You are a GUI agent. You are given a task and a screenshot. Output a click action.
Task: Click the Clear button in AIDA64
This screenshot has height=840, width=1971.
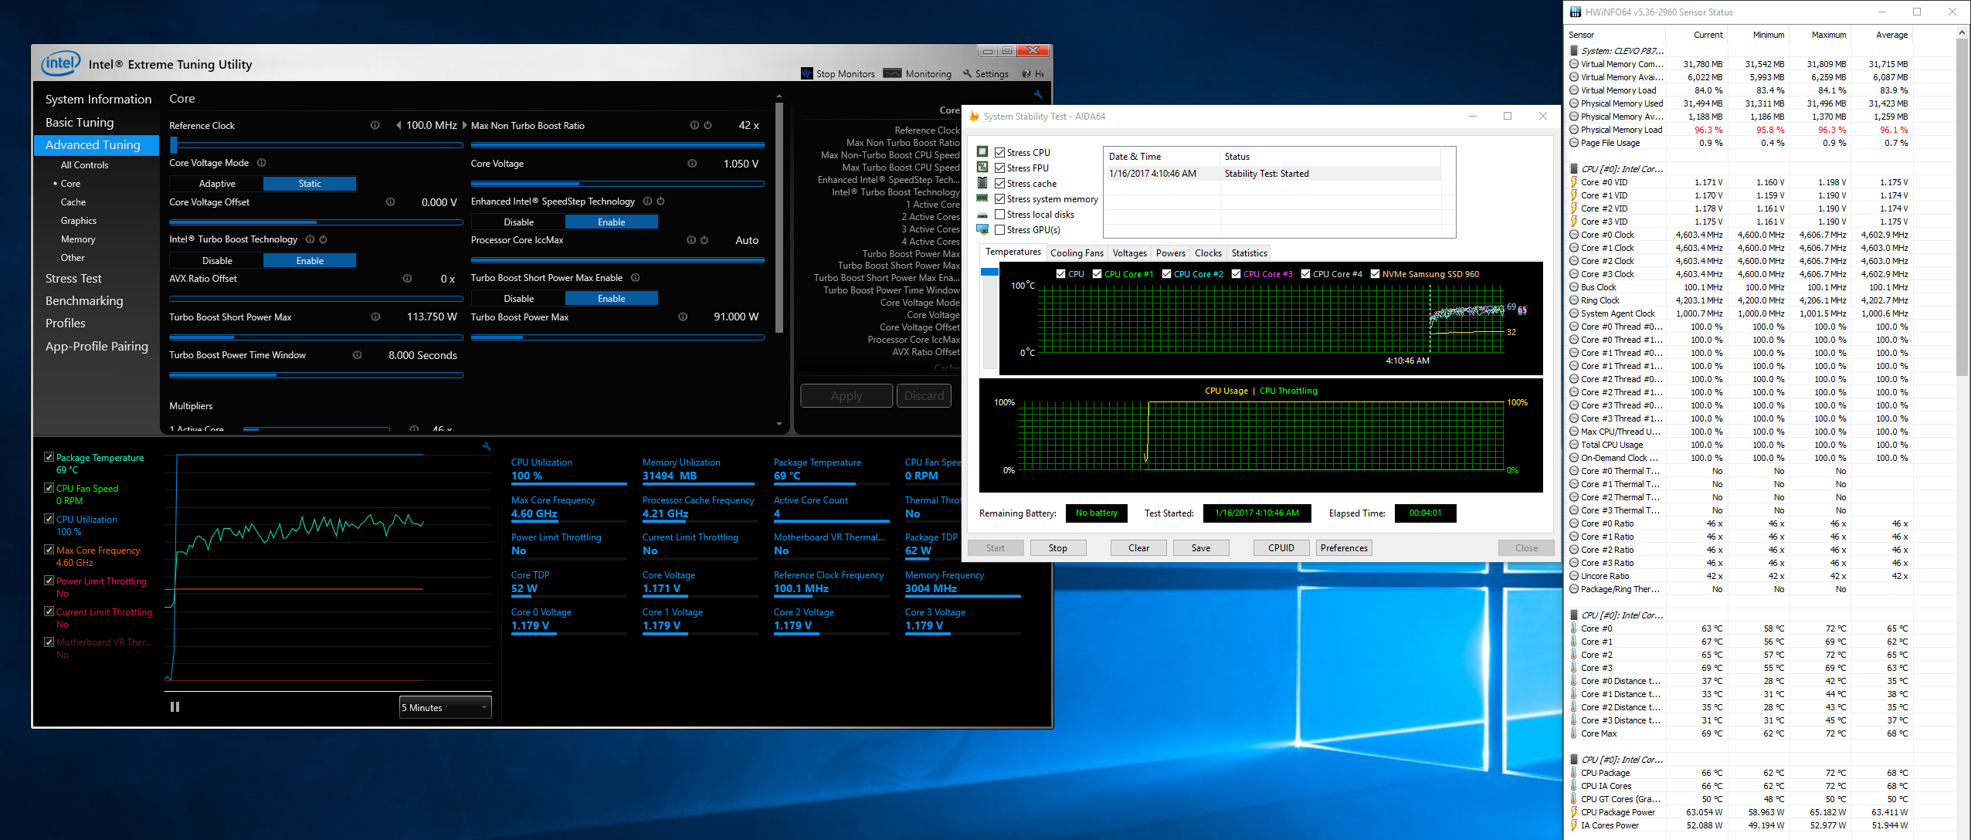point(1138,547)
